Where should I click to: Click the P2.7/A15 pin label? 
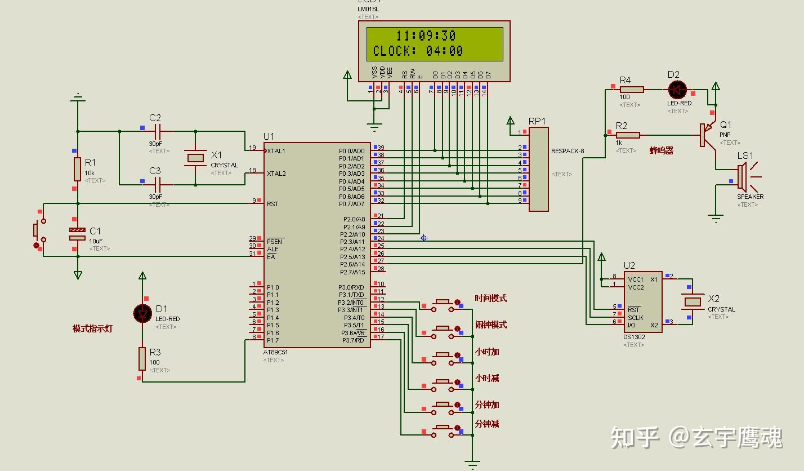pyautogui.click(x=352, y=272)
